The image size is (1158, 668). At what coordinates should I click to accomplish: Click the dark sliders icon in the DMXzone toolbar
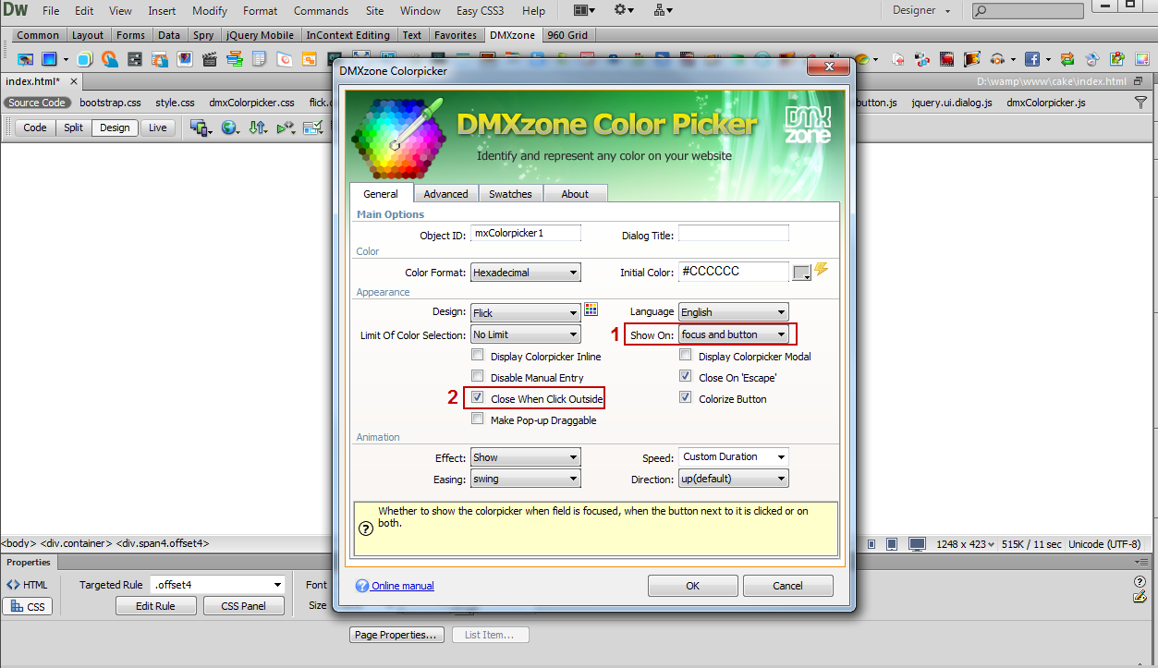pos(135,59)
